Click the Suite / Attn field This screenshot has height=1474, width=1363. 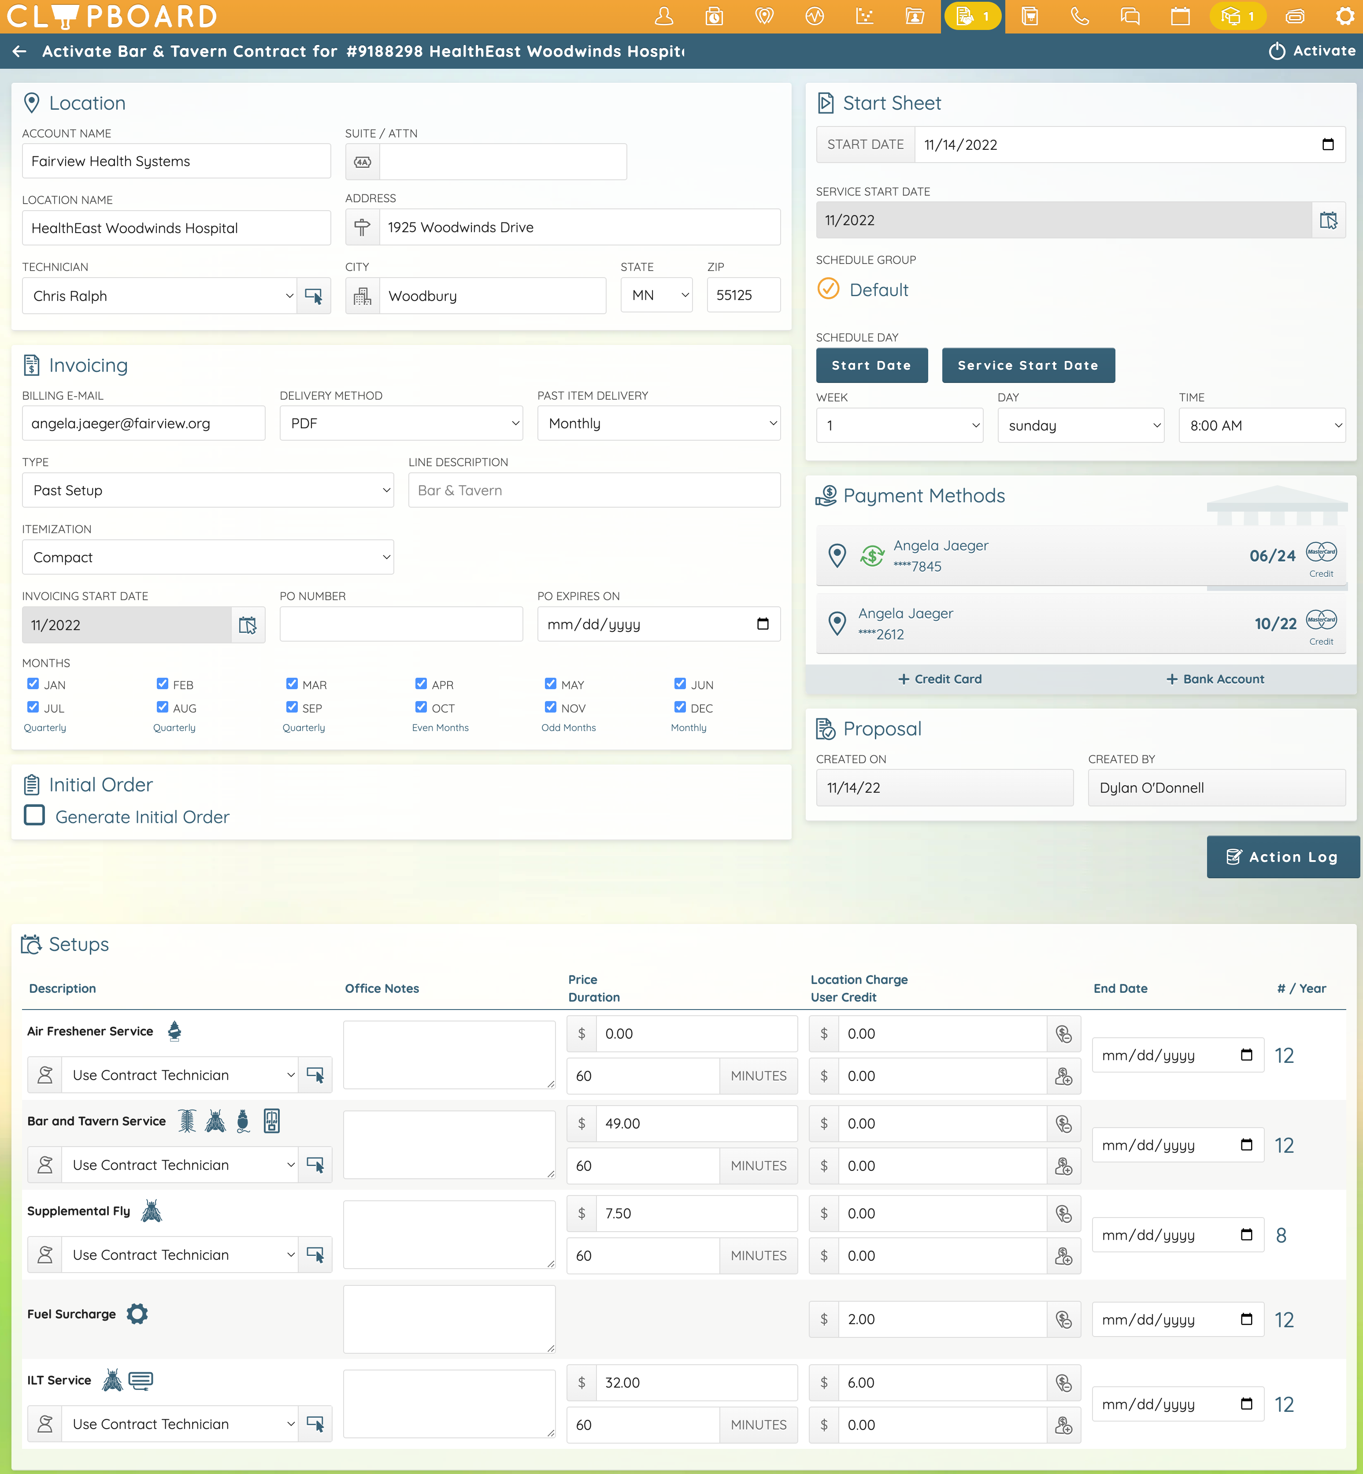pyautogui.click(x=503, y=162)
